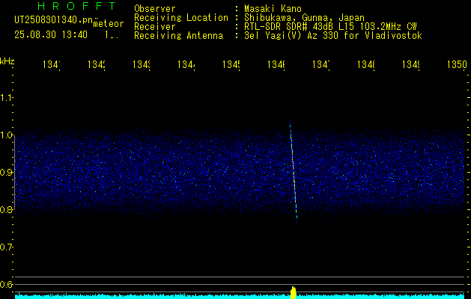
Task: Select the 3el Yagi antenna description
Action: pos(333,36)
